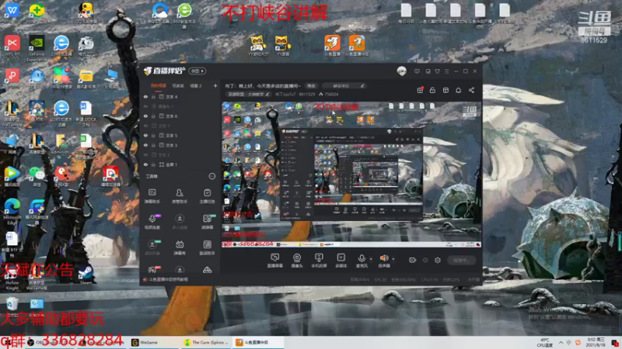This screenshot has width=622, height=349.
Task: Open the 斗鱼直播 desktop shortcut
Action: coord(333,46)
